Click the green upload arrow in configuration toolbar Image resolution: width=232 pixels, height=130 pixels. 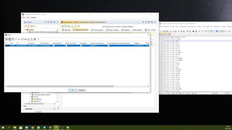click(75, 26)
